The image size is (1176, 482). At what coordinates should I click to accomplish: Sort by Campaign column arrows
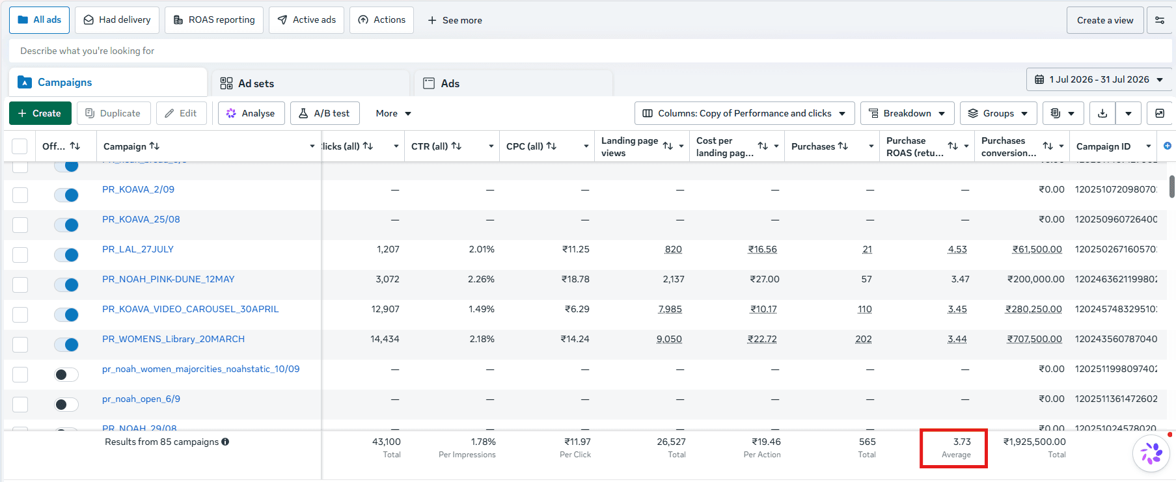coord(154,146)
